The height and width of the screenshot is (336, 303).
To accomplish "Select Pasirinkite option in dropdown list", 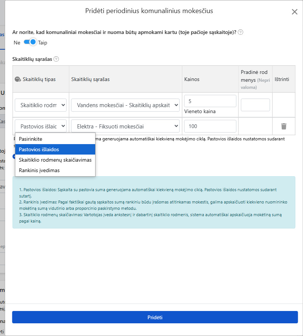I will coord(55,139).
